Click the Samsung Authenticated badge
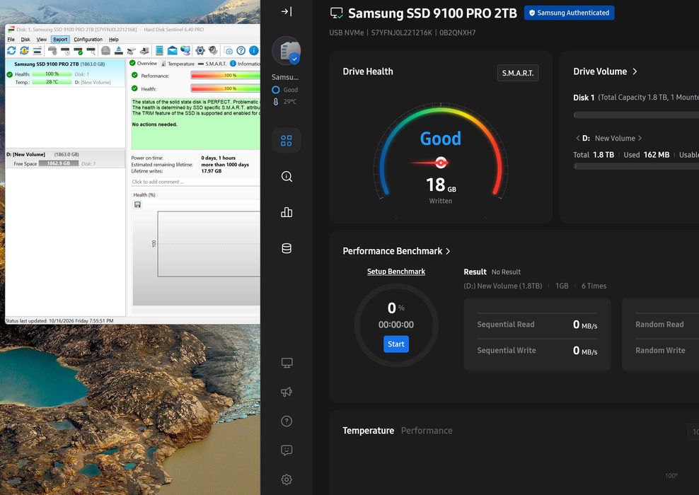 569,13
